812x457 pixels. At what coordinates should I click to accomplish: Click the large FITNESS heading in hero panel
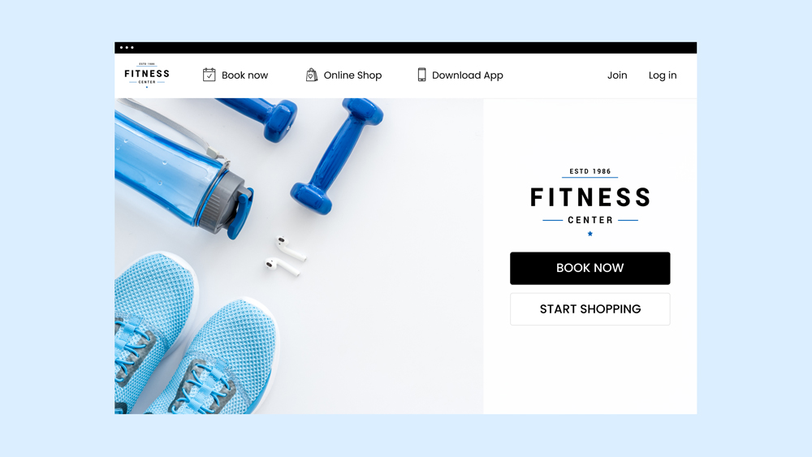pos(590,197)
